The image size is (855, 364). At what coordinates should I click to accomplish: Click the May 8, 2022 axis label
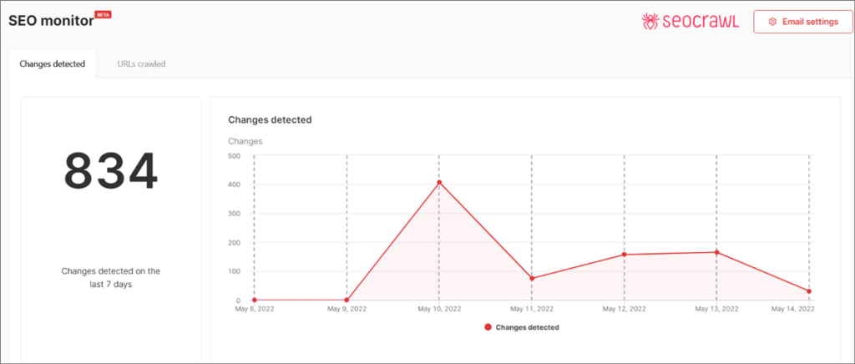coord(254,309)
